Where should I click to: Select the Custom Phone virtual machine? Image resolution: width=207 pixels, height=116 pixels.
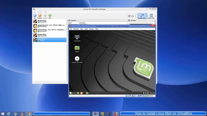(50, 31)
